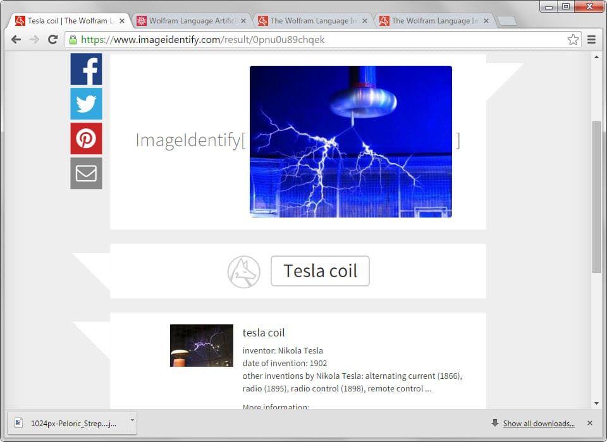Show all downloads link
The width and height of the screenshot is (607, 442).
tap(539, 424)
